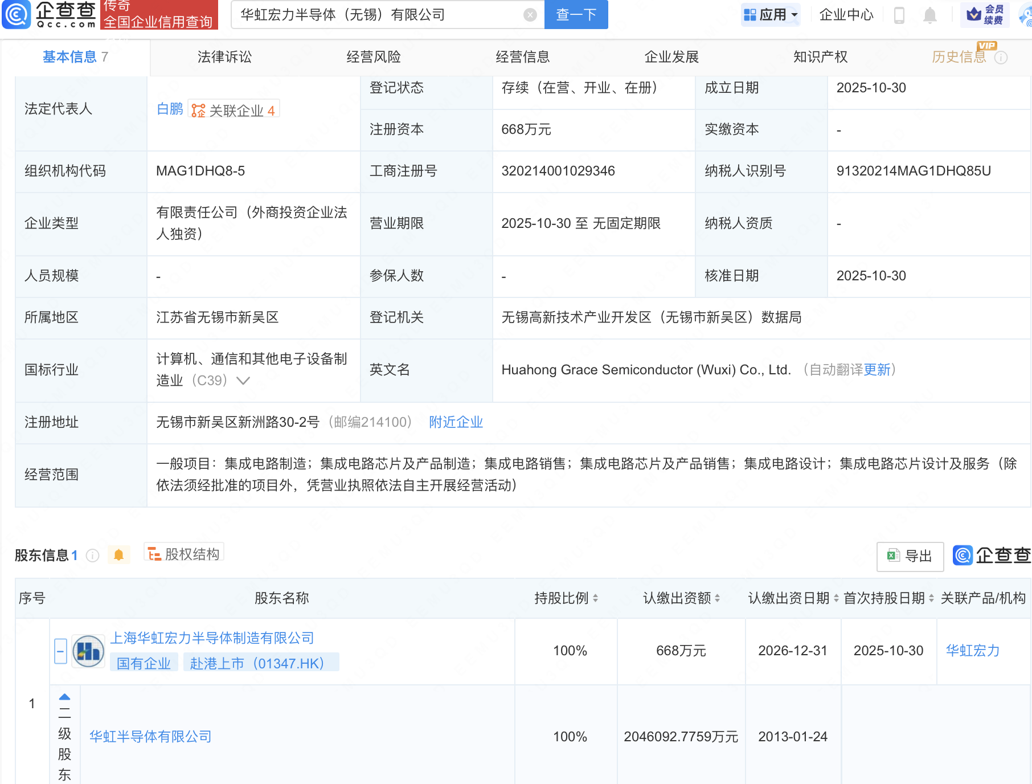Expand the 国标行业 industry chevron
Image resolution: width=1032 pixels, height=784 pixels.
coord(243,381)
